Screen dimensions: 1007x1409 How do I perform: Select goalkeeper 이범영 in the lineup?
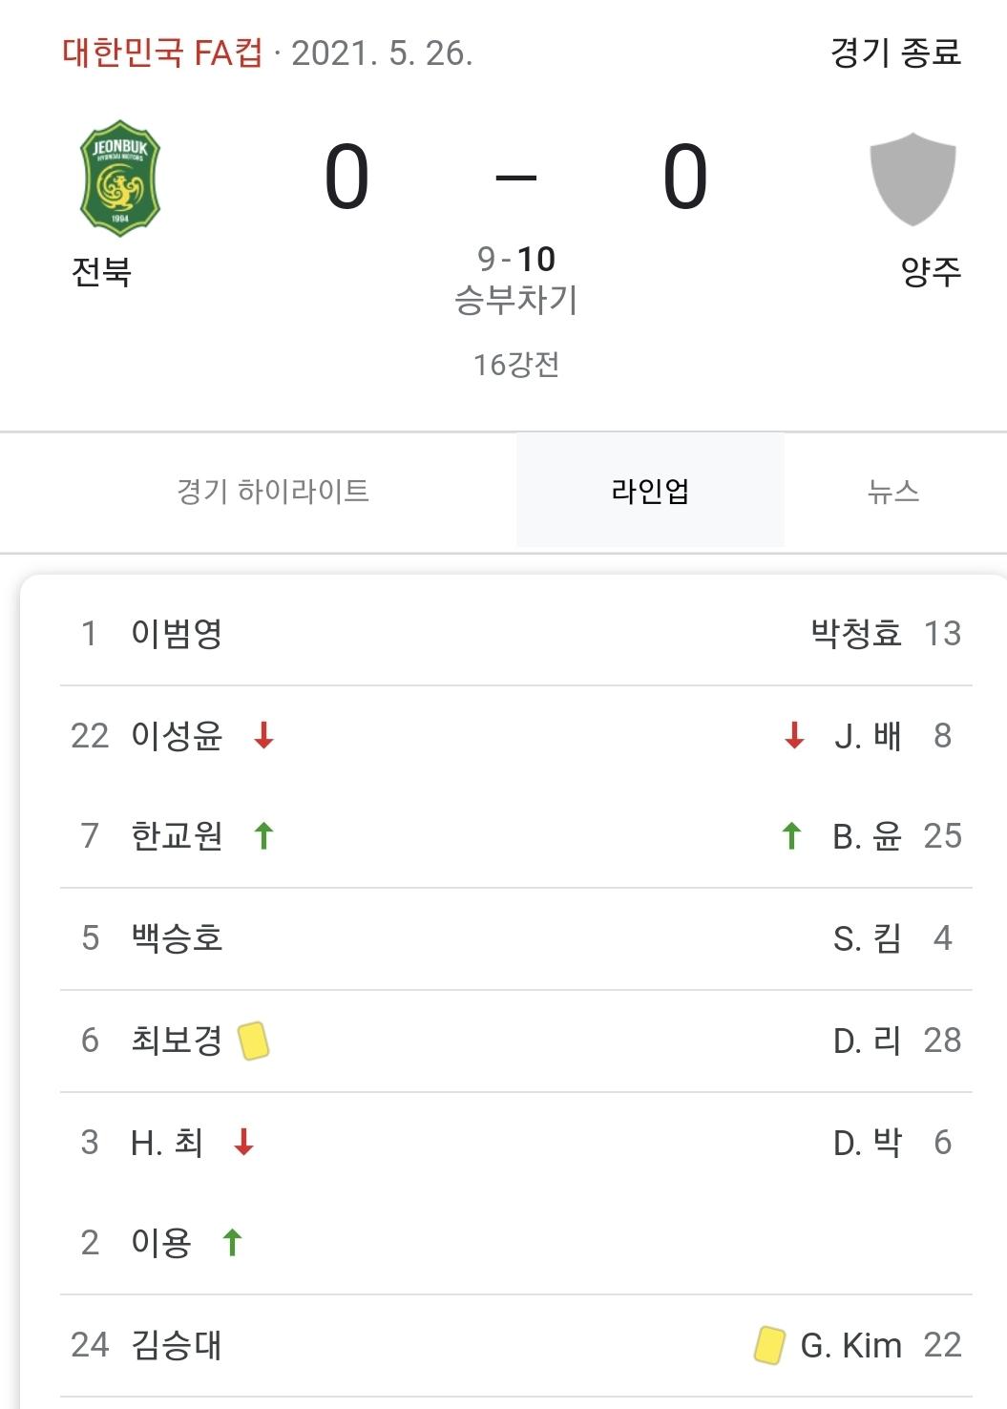point(177,633)
